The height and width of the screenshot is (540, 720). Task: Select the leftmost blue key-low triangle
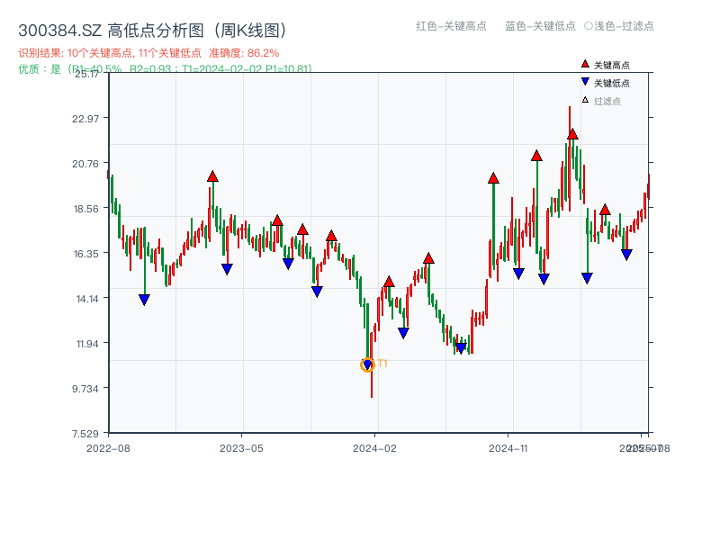tap(144, 300)
